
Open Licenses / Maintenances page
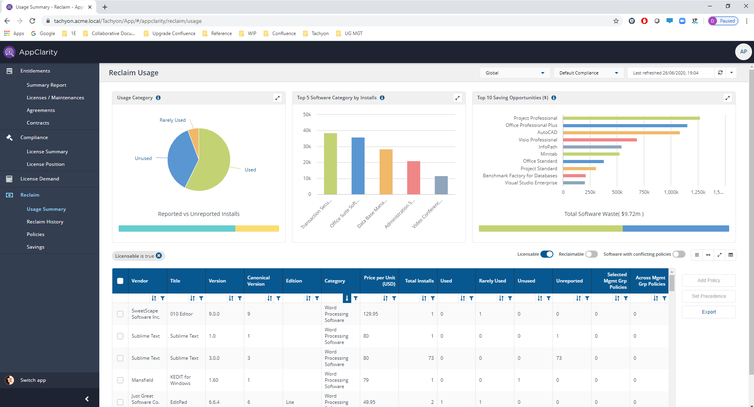tap(55, 98)
